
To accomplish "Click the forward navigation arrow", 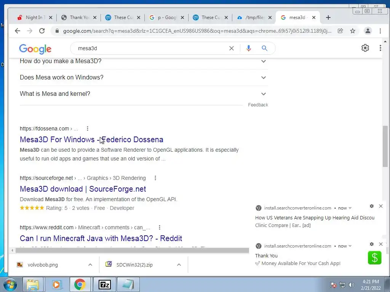I will click(30, 31).
